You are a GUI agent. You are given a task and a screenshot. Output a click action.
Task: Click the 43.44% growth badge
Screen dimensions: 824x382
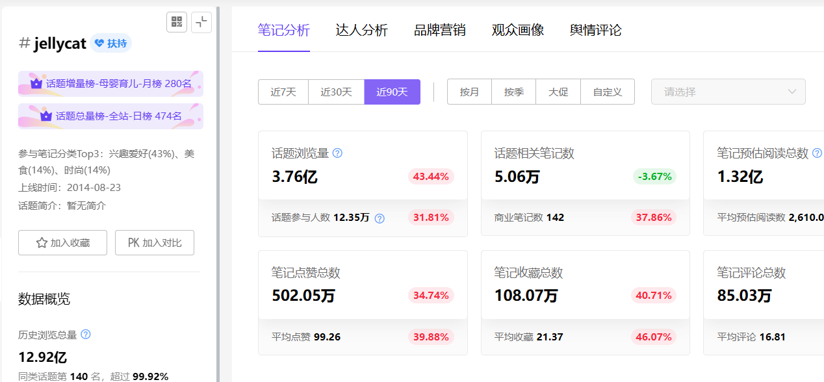(431, 177)
